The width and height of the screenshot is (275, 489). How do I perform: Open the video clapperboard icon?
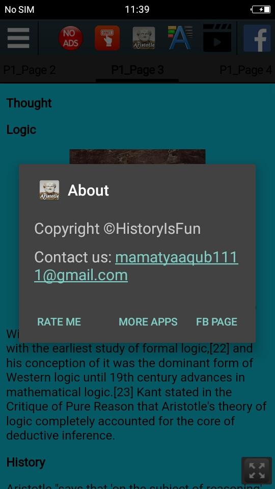(217, 38)
